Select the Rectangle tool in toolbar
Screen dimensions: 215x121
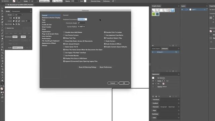[2, 31]
